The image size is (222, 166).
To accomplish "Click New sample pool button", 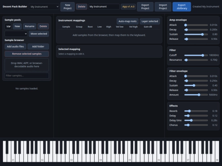I will coord(17,26).
